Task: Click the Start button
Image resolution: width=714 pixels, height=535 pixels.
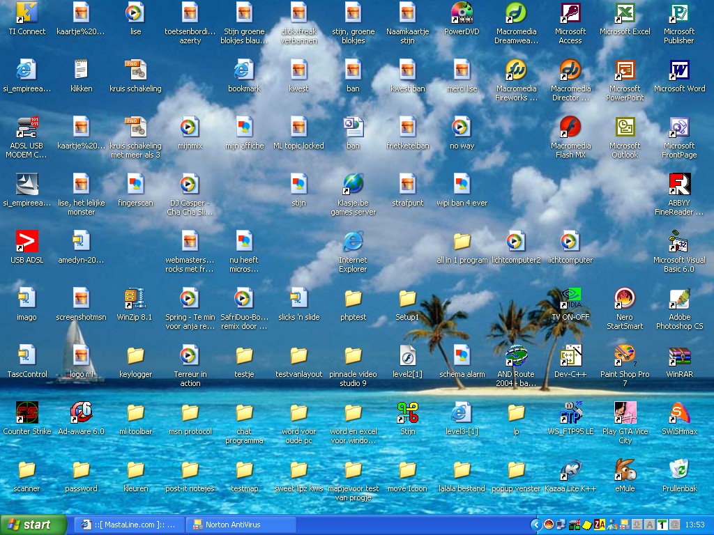Action: (x=33, y=525)
